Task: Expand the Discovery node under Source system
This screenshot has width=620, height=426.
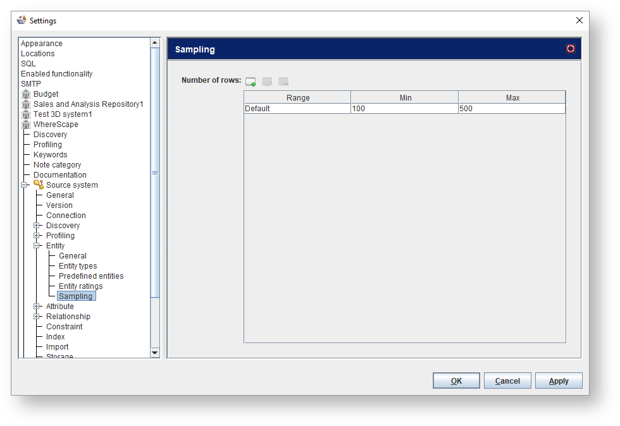Action: [x=37, y=226]
